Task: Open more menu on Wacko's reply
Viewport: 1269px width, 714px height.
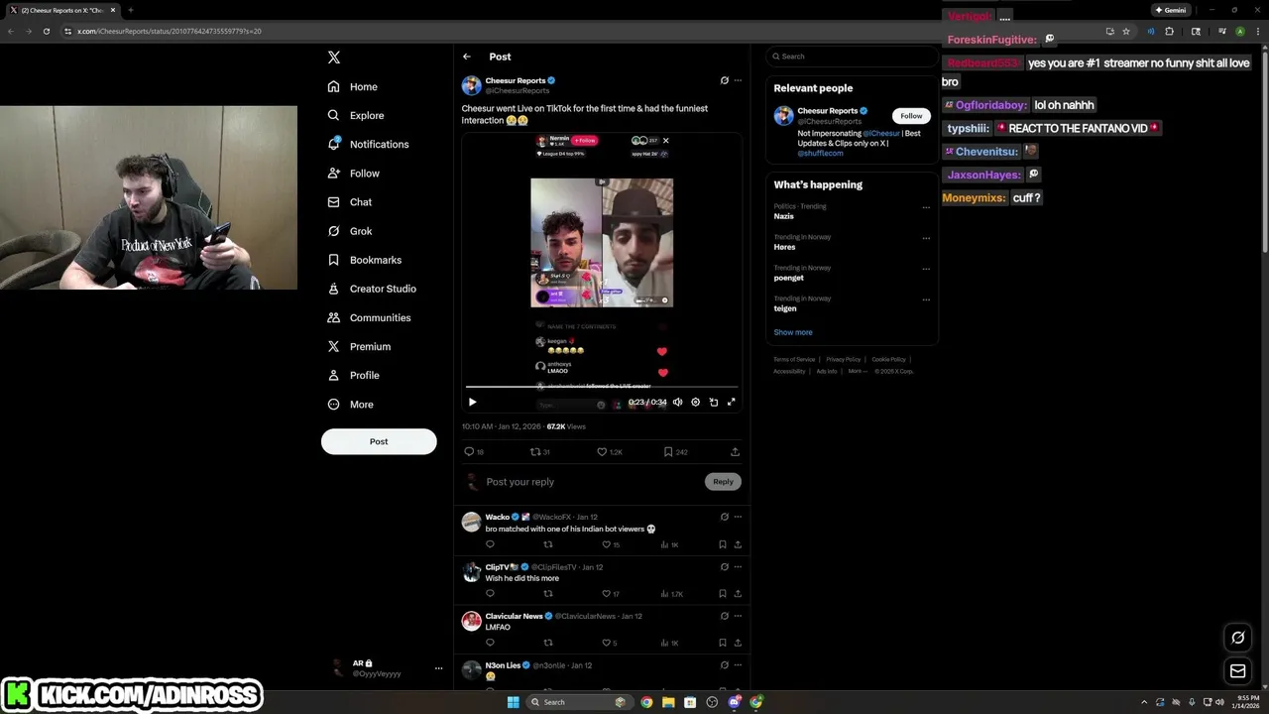Action: coord(738,517)
